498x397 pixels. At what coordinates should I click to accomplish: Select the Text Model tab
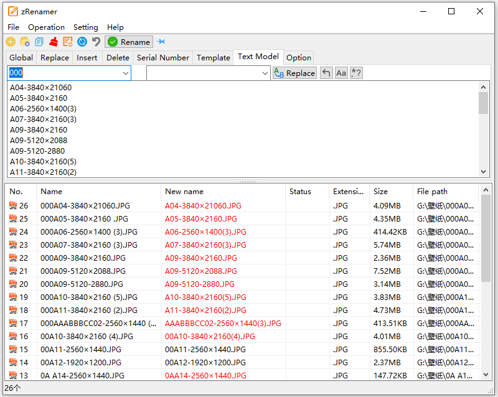pos(258,57)
